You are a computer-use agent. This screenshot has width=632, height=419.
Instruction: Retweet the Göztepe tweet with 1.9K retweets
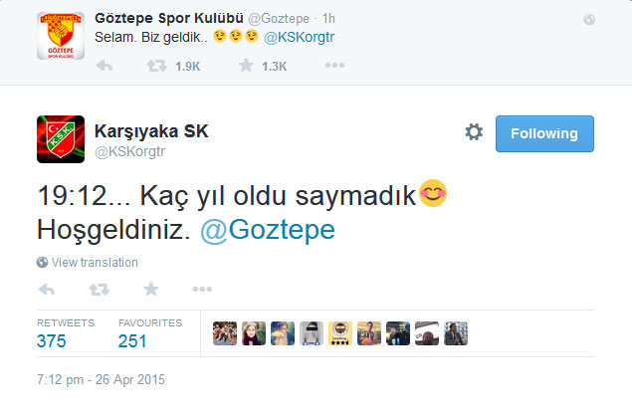[x=157, y=66]
